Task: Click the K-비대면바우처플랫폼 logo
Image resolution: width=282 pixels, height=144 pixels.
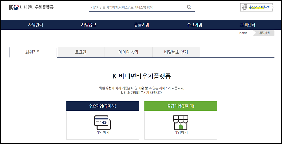Action: coord(31,7)
